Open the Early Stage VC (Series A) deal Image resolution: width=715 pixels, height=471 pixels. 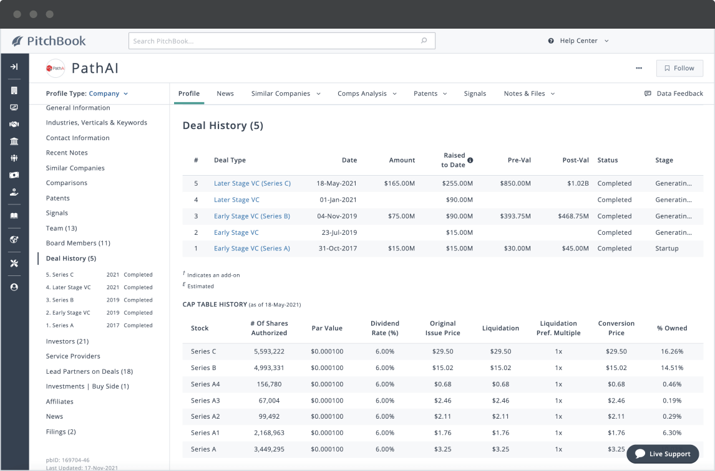(251, 248)
